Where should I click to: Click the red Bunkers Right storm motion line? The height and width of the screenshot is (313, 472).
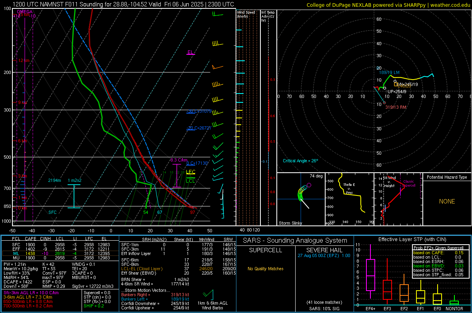[x=155, y=295]
